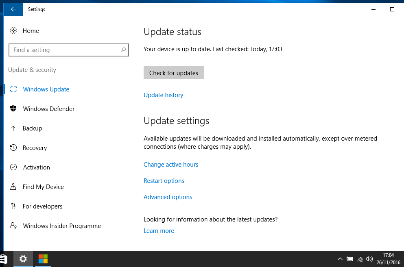Select the For developers tools icon
Screen dimensions: 404x267
(x=13, y=206)
